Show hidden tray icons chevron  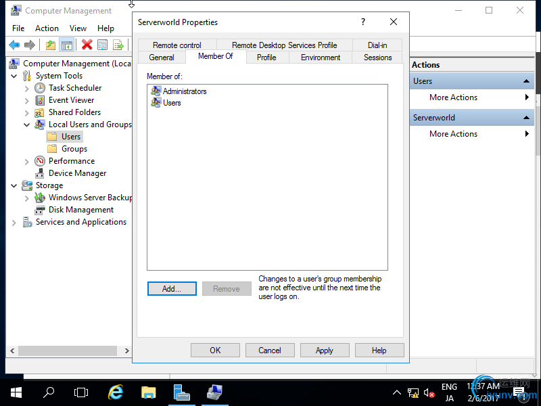click(397, 392)
